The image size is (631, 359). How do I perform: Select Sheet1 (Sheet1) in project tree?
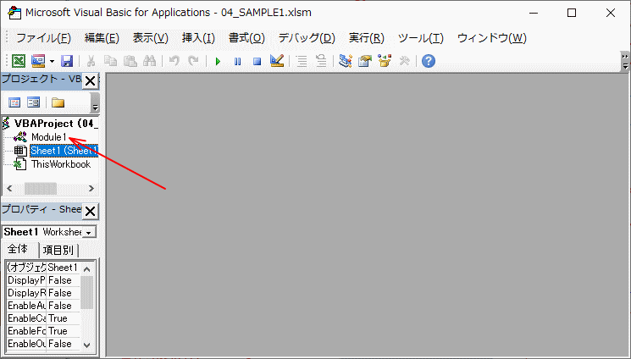coord(64,151)
